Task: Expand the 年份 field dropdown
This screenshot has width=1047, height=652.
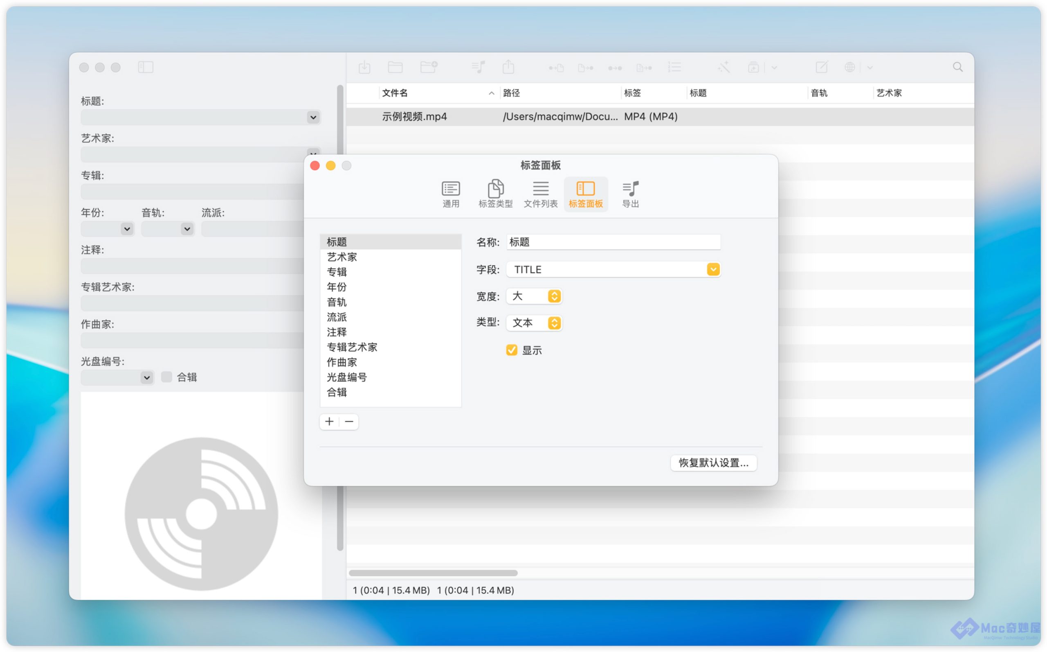Action: [x=127, y=229]
